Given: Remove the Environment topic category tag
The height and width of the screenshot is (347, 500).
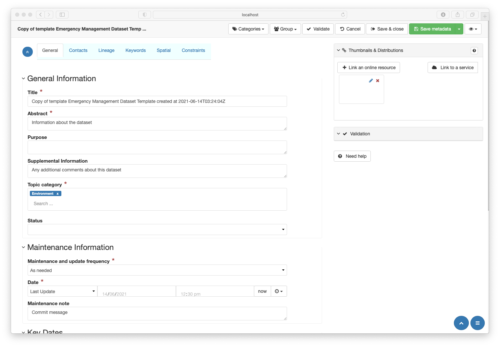Looking at the screenshot, I should pos(57,193).
